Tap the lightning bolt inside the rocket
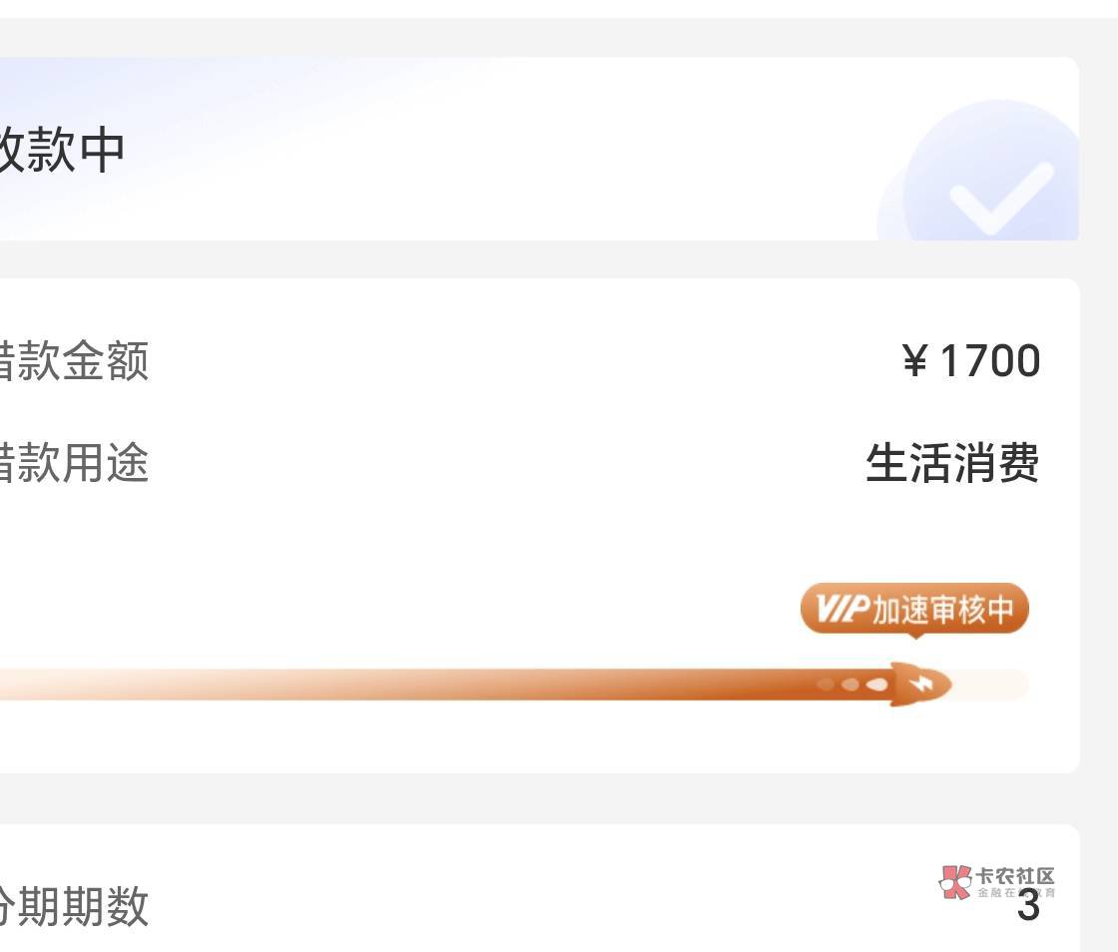Viewport: 1118px width, 952px height. [x=925, y=685]
